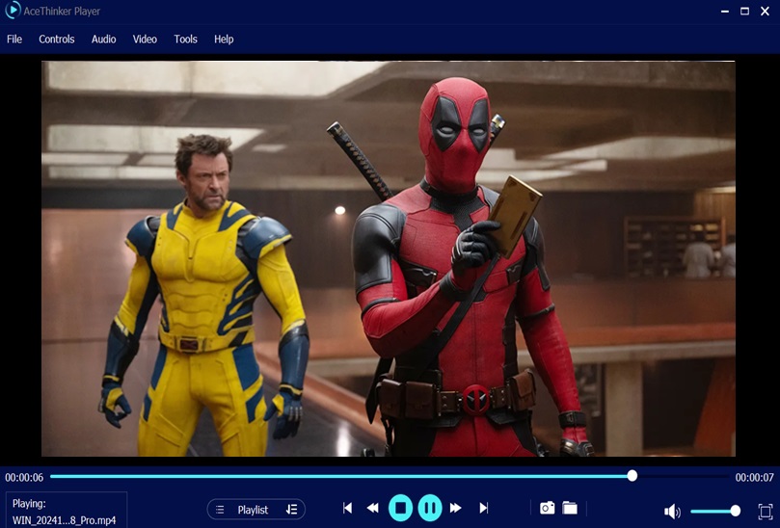Pause the video with the pause button
The height and width of the screenshot is (528, 780).
pos(430,508)
